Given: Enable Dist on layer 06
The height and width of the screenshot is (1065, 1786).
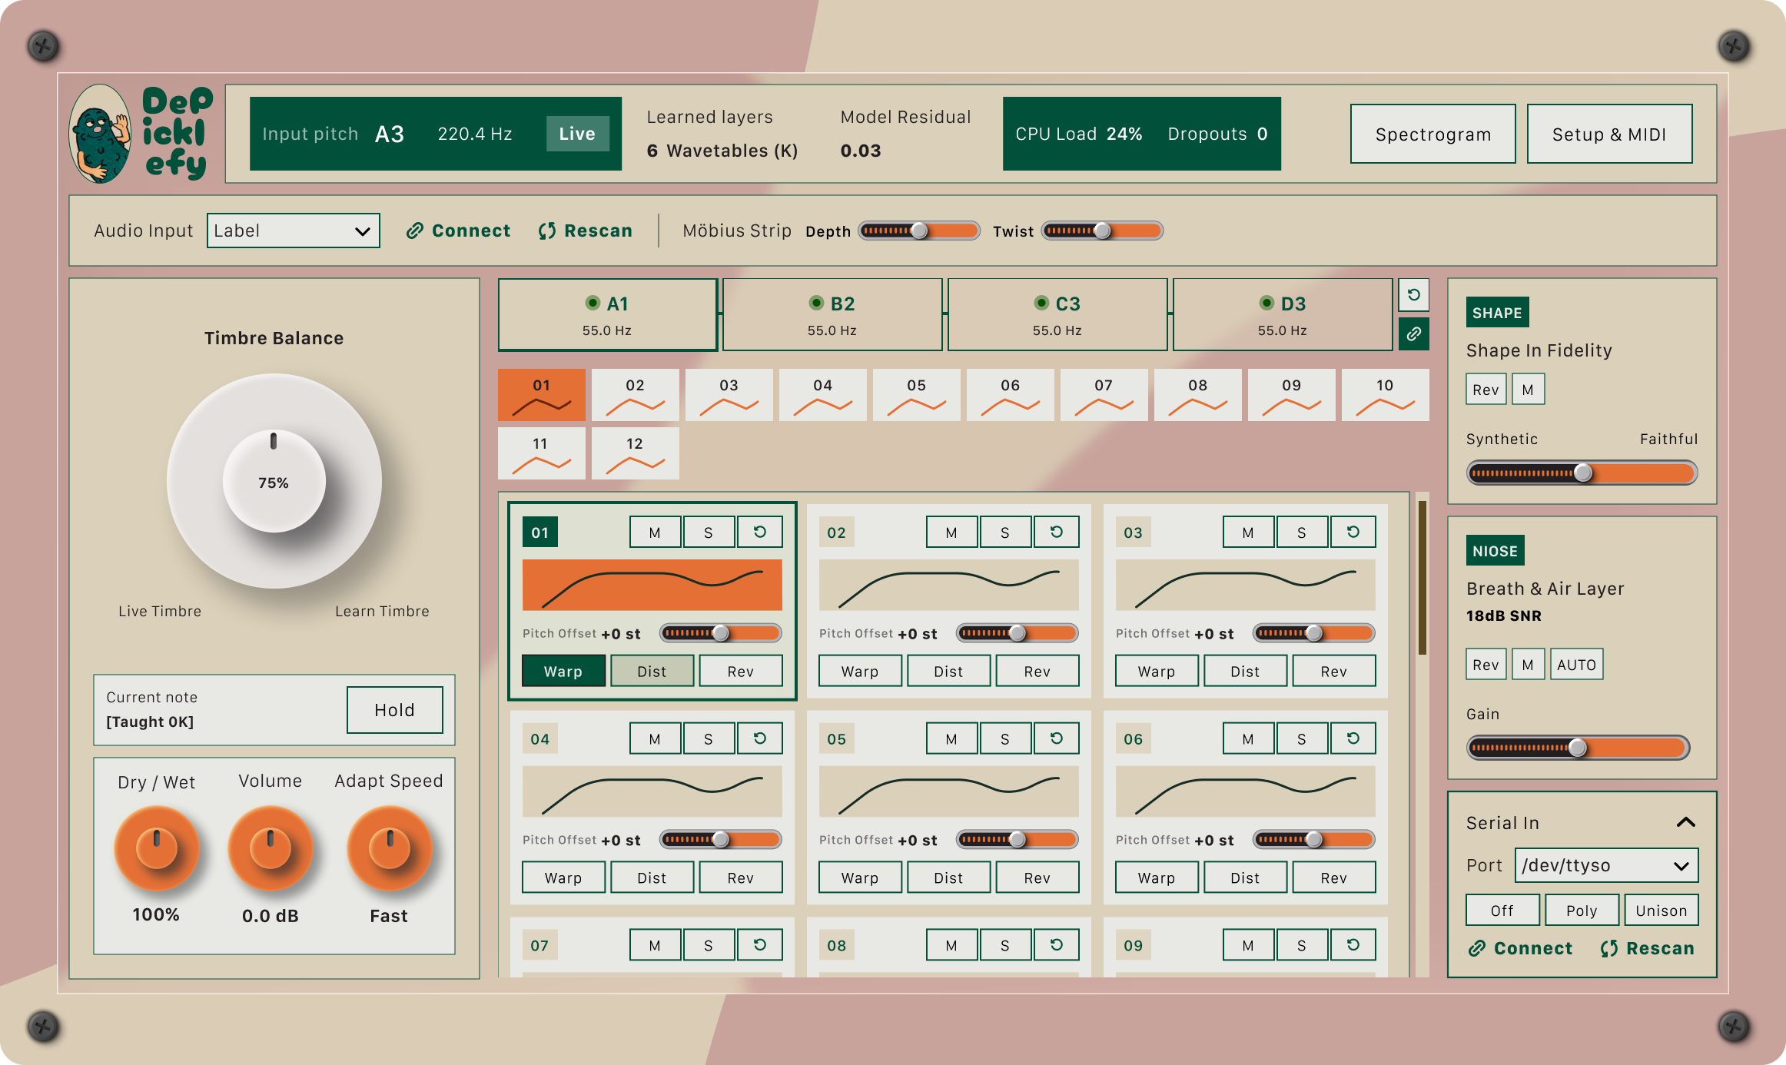Looking at the screenshot, I should coord(1246,878).
